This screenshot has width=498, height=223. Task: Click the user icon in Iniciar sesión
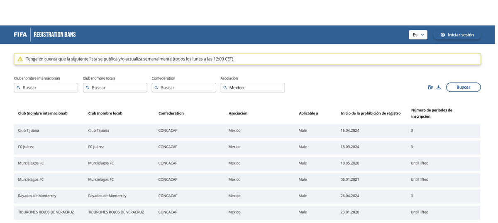point(443,35)
